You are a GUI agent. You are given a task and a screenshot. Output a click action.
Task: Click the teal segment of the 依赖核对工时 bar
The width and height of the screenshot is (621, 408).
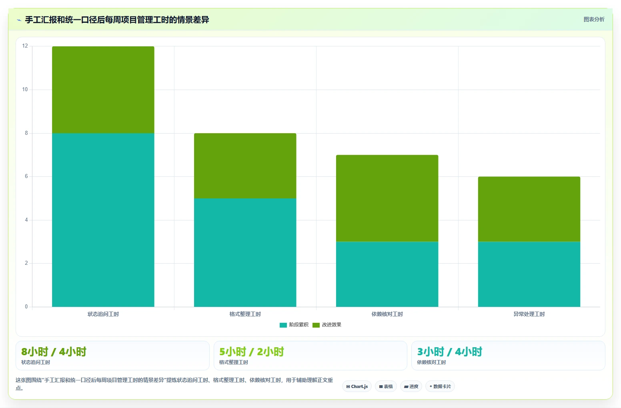pos(387,274)
